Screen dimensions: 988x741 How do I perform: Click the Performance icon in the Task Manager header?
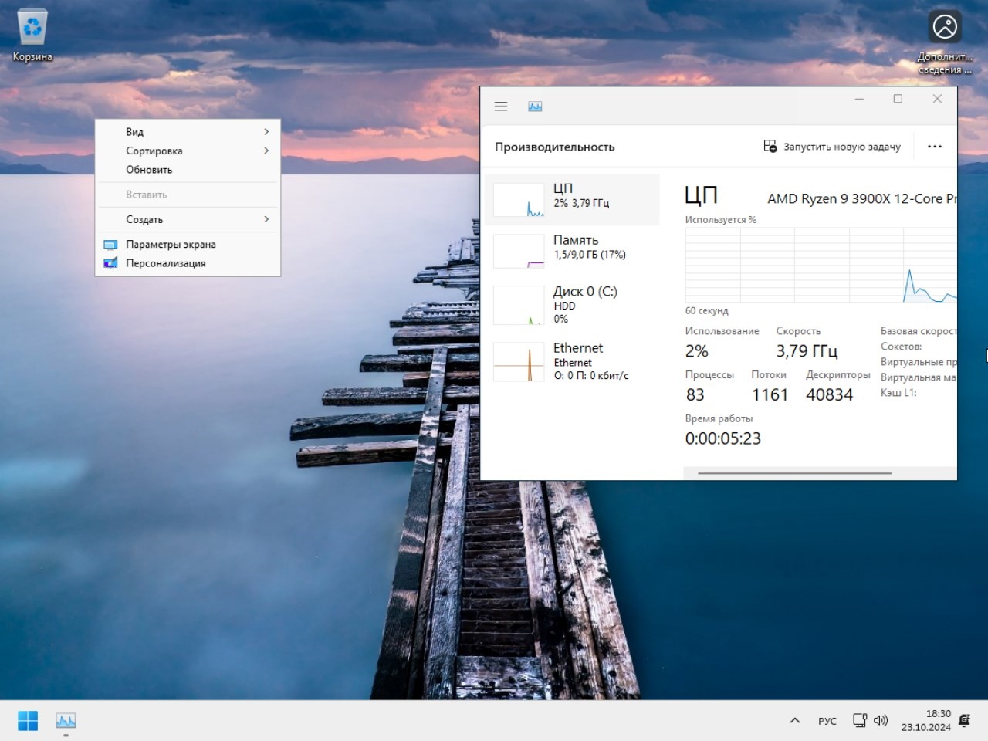(535, 107)
